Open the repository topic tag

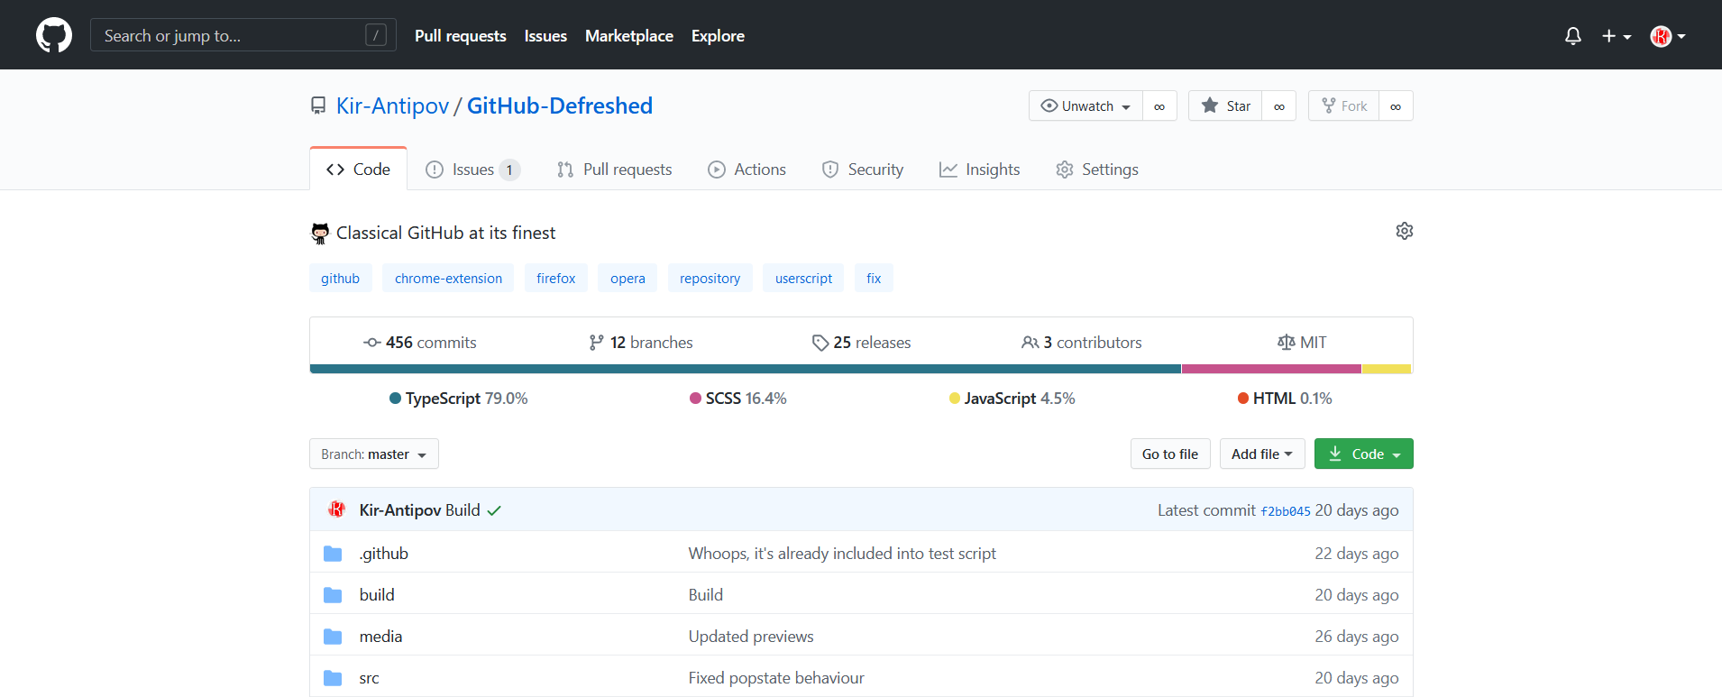coord(710,278)
